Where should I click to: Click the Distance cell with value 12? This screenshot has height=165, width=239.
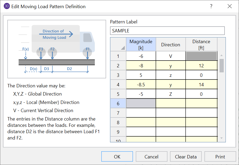(x=201, y=66)
